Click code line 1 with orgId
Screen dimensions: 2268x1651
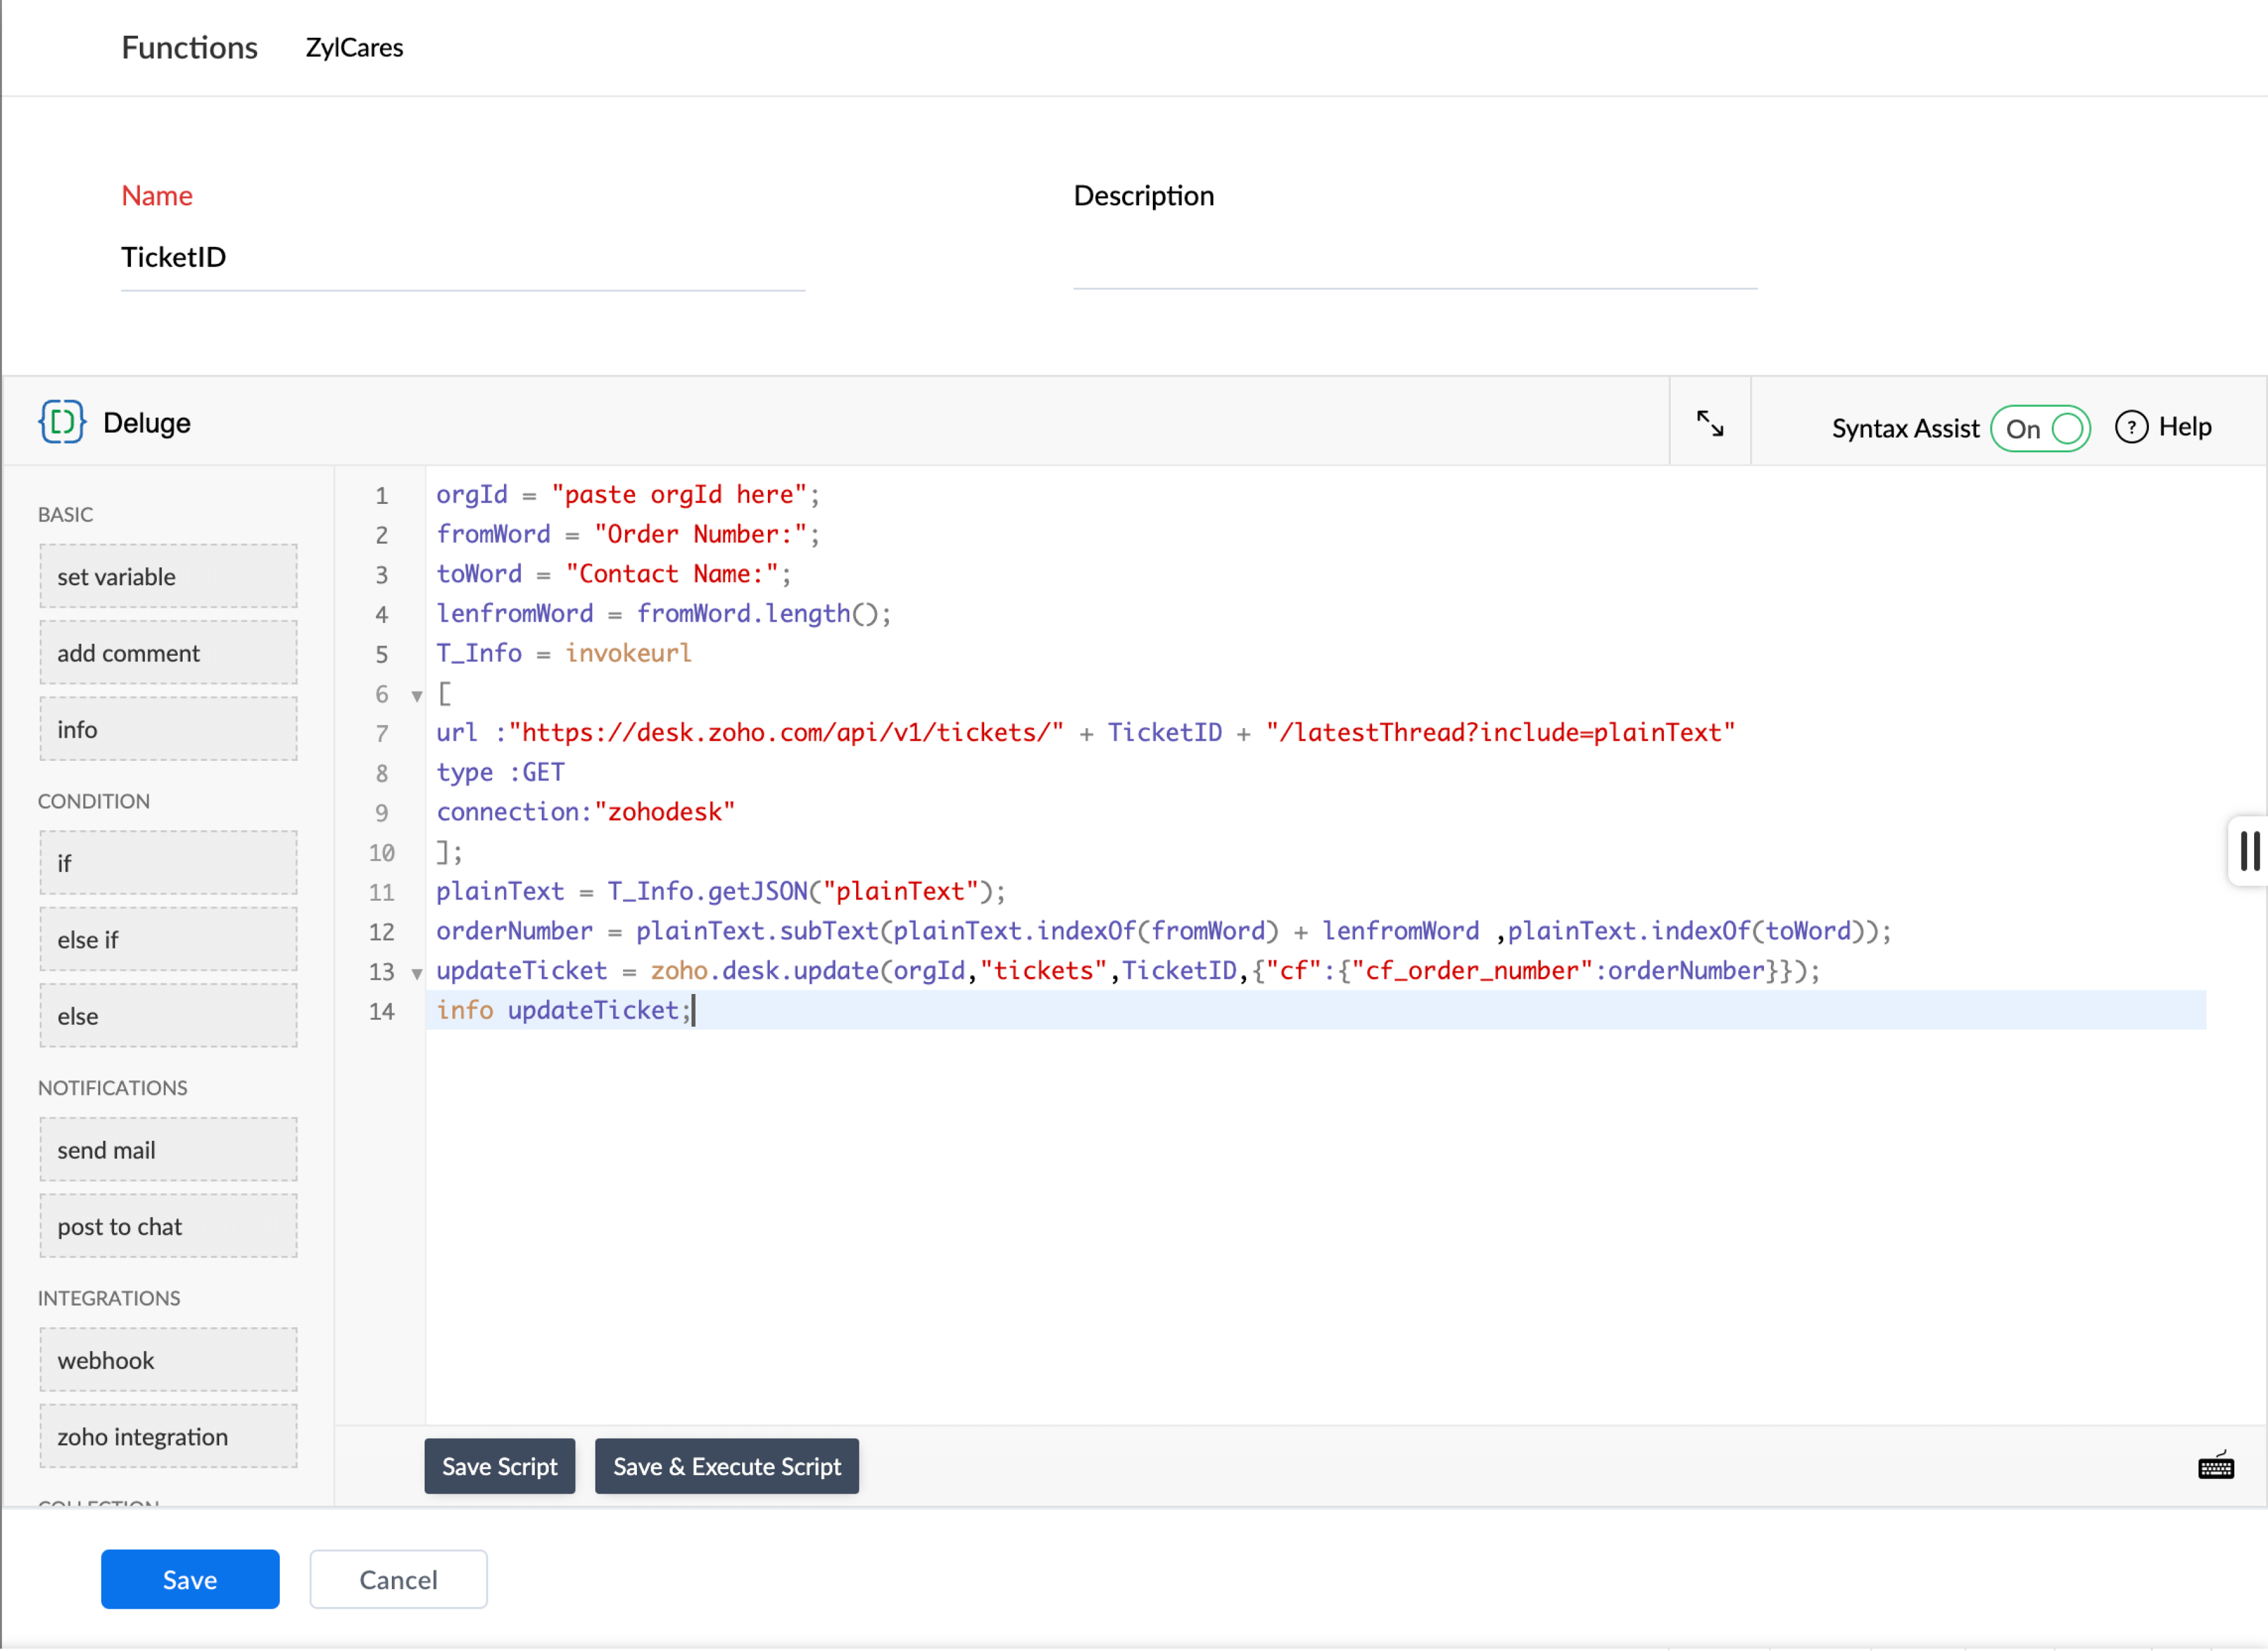pyautogui.click(x=628, y=495)
